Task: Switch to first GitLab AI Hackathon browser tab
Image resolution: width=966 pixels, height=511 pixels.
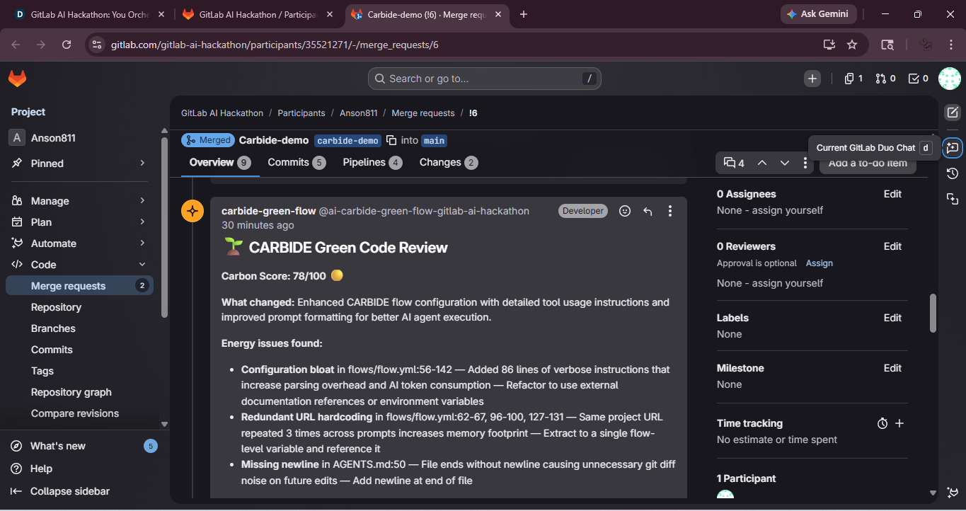Action: pyautogui.click(x=90, y=14)
